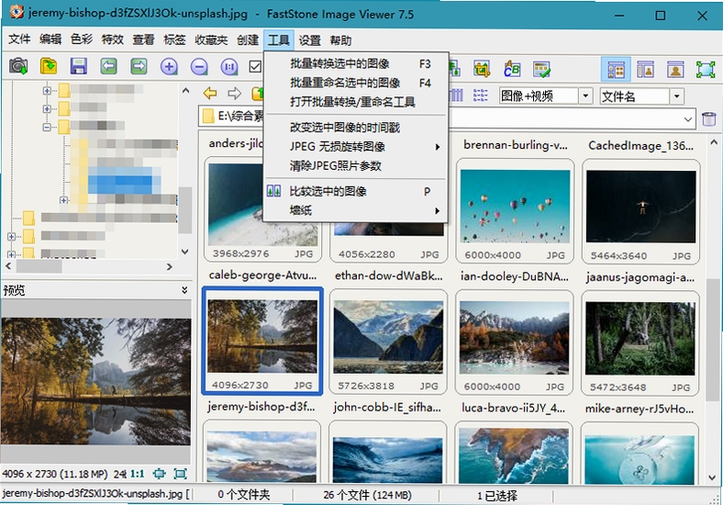Screen dimensions: 723x505
Task: Click the thumbnail pane scroll down arrow
Action: coord(713,477)
